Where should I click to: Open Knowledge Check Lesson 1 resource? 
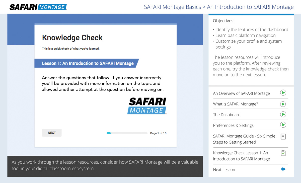point(241,156)
